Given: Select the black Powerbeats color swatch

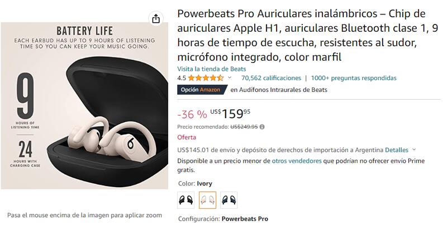Looking at the screenshot, I should coord(186,200).
